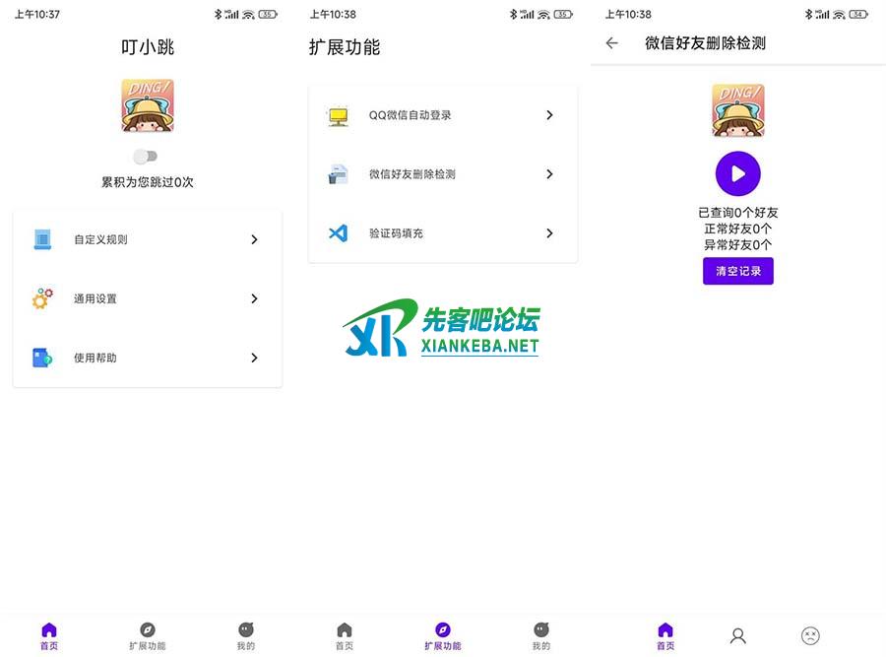Open the 使用帮助 text entry
886x657 pixels.
pyautogui.click(x=95, y=358)
